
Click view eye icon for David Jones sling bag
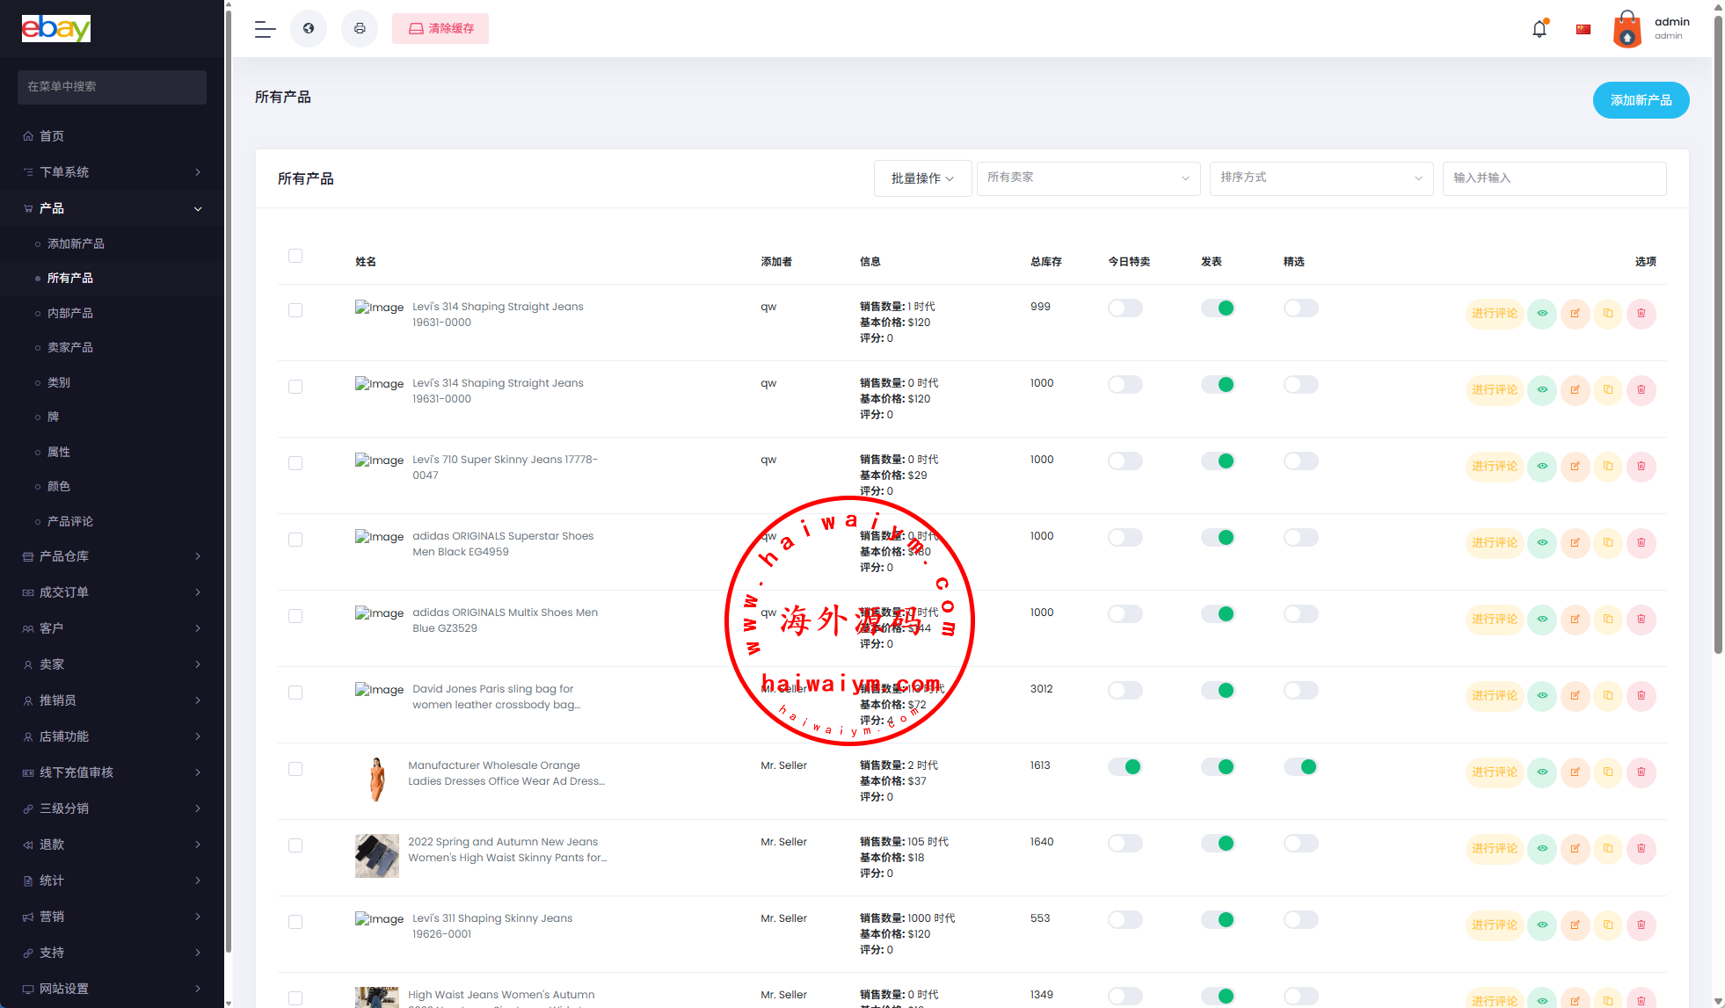coord(1542,696)
